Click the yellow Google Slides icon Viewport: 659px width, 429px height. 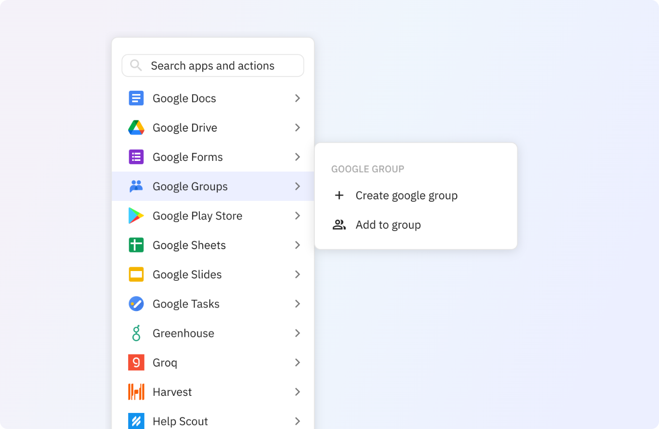click(x=136, y=274)
